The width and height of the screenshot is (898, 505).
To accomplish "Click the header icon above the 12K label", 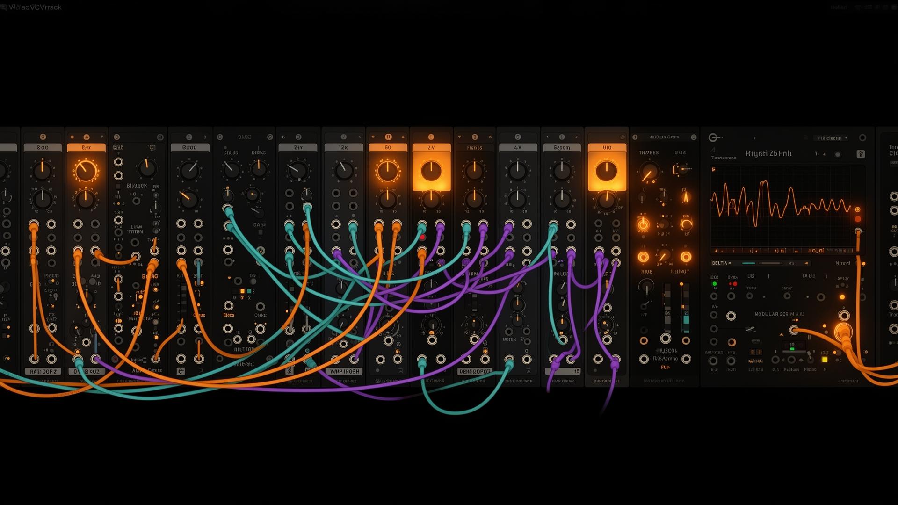I will (x=343, y=137).
